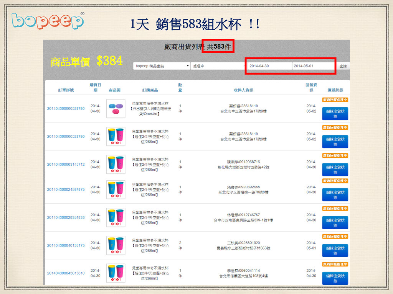Click the quantity '2 件' cell

180,245
